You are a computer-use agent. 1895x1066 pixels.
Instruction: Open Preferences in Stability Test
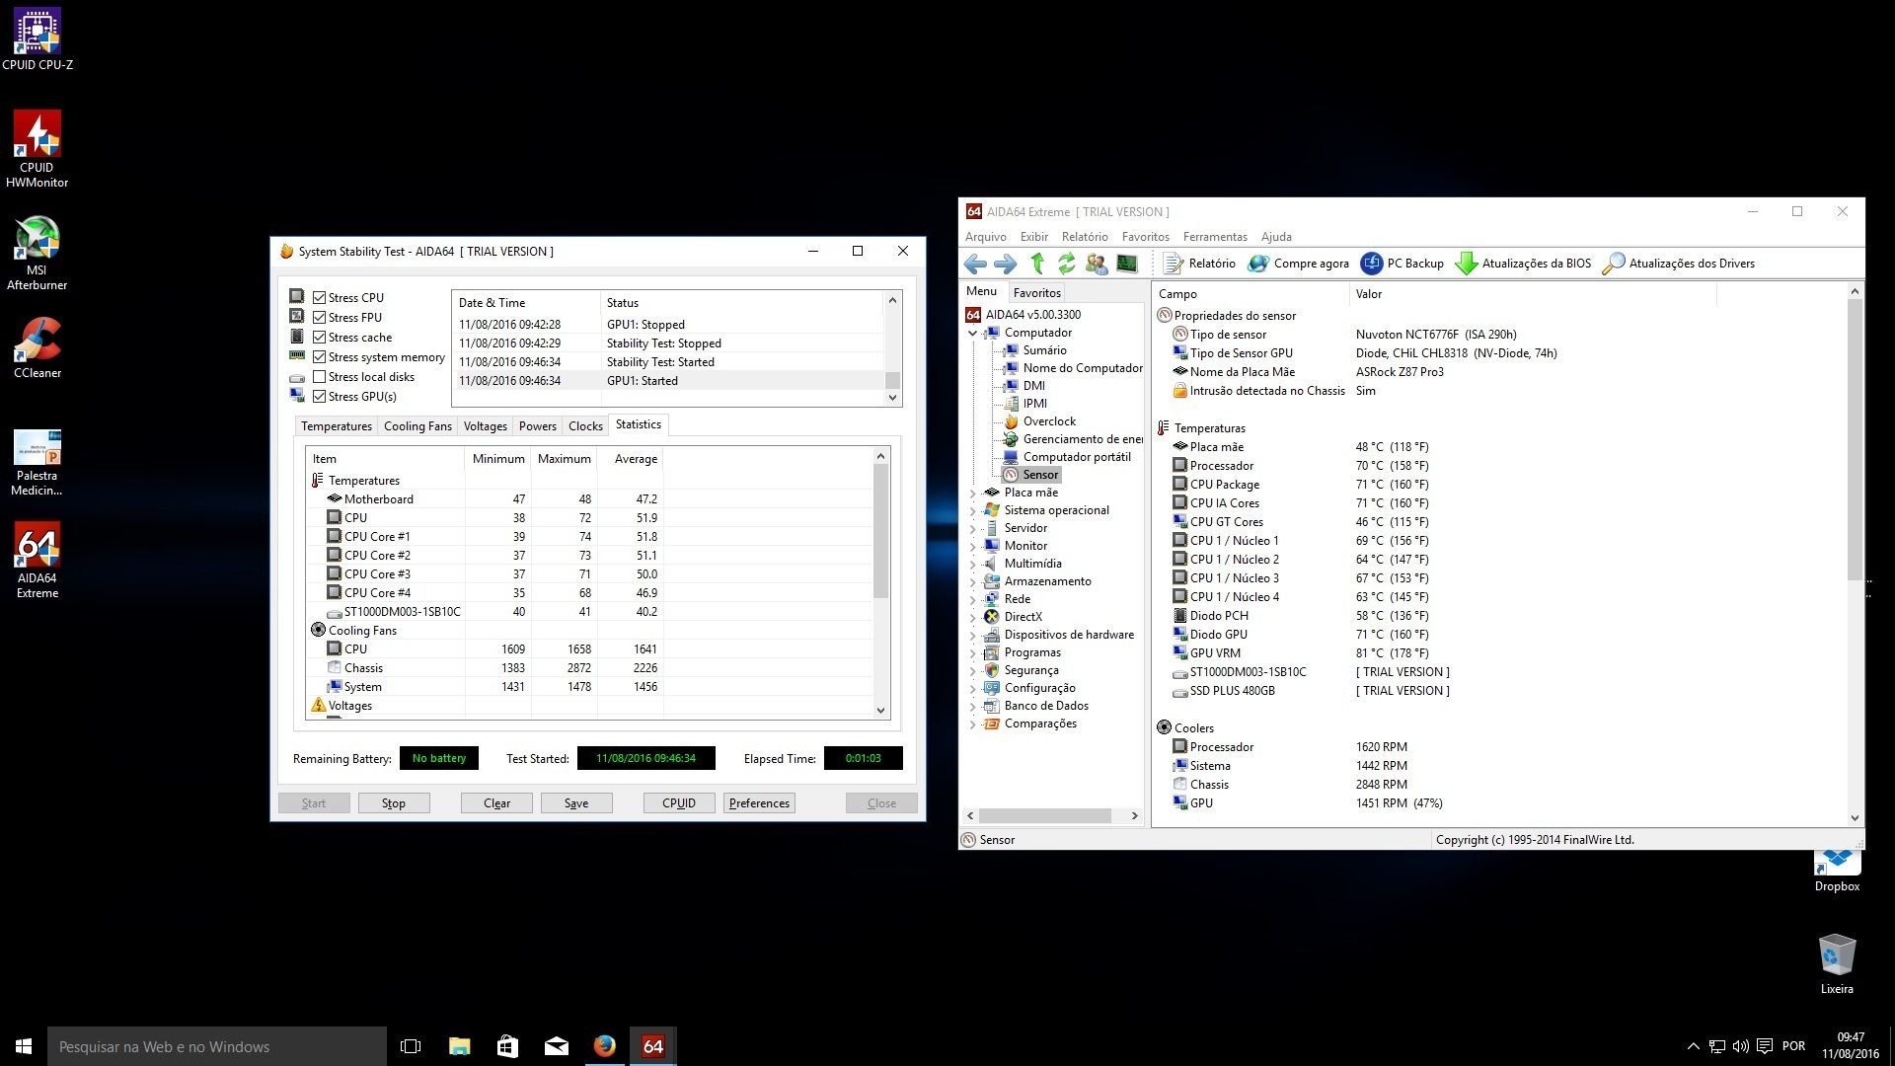point(759,803)
